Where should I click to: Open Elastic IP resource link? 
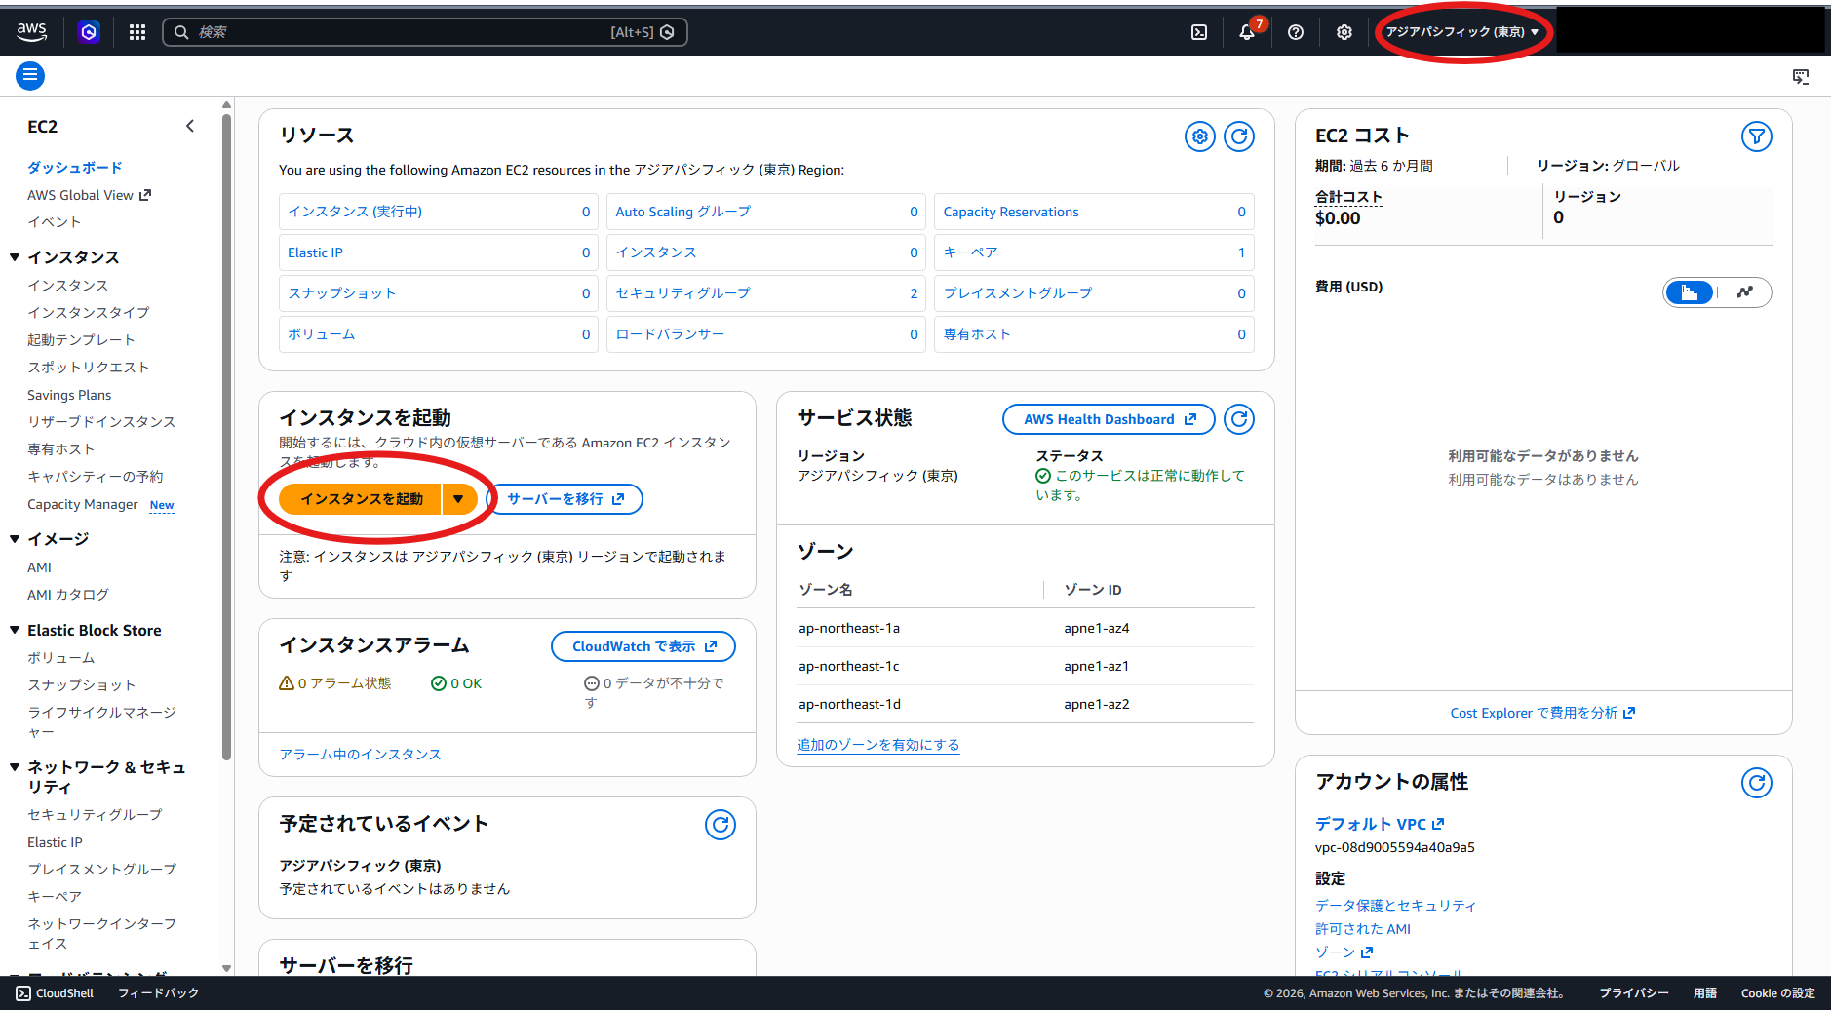(x=315, y=252)
